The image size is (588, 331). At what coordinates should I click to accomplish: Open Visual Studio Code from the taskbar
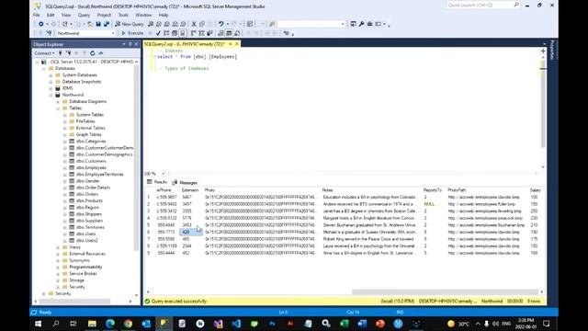(236, 324)
